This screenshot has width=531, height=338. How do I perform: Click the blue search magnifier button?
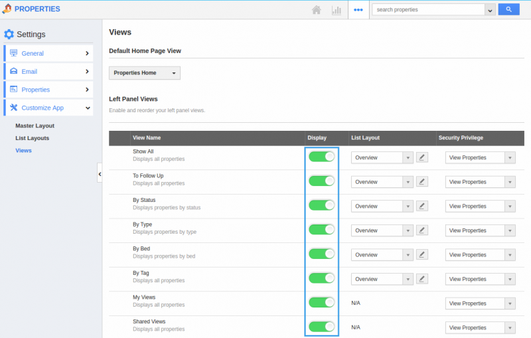(508, 9)
